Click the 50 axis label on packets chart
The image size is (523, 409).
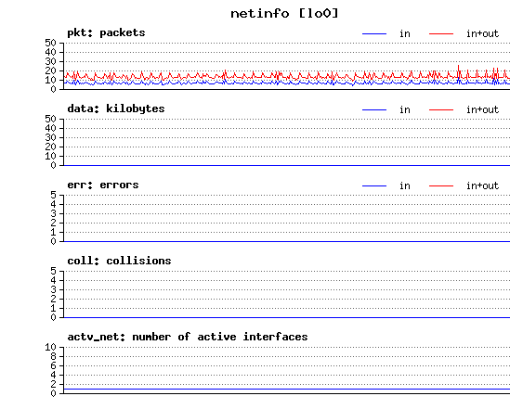click(50, 43)
